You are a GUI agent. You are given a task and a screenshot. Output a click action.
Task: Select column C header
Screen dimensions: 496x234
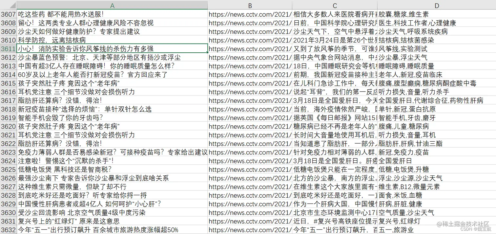[x=335, y=5]
